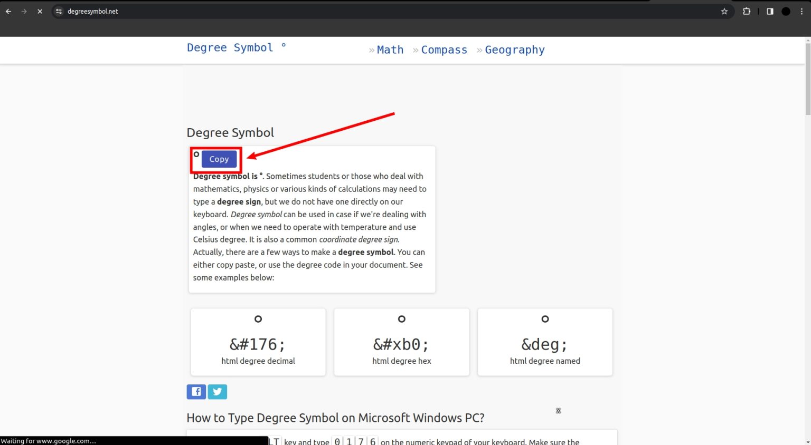Open the extensions puzzle icon
Image resolution: width=811 pixels, height=445 pixels.
pos(747,11)
